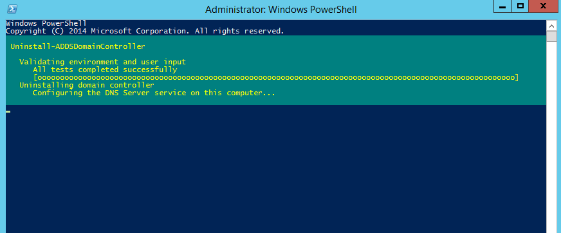The width and height of the screenshot is (561, 233).
Task: Click the Uninstall-ADDSDomainController heading text
Action: (x=78, y=46)
